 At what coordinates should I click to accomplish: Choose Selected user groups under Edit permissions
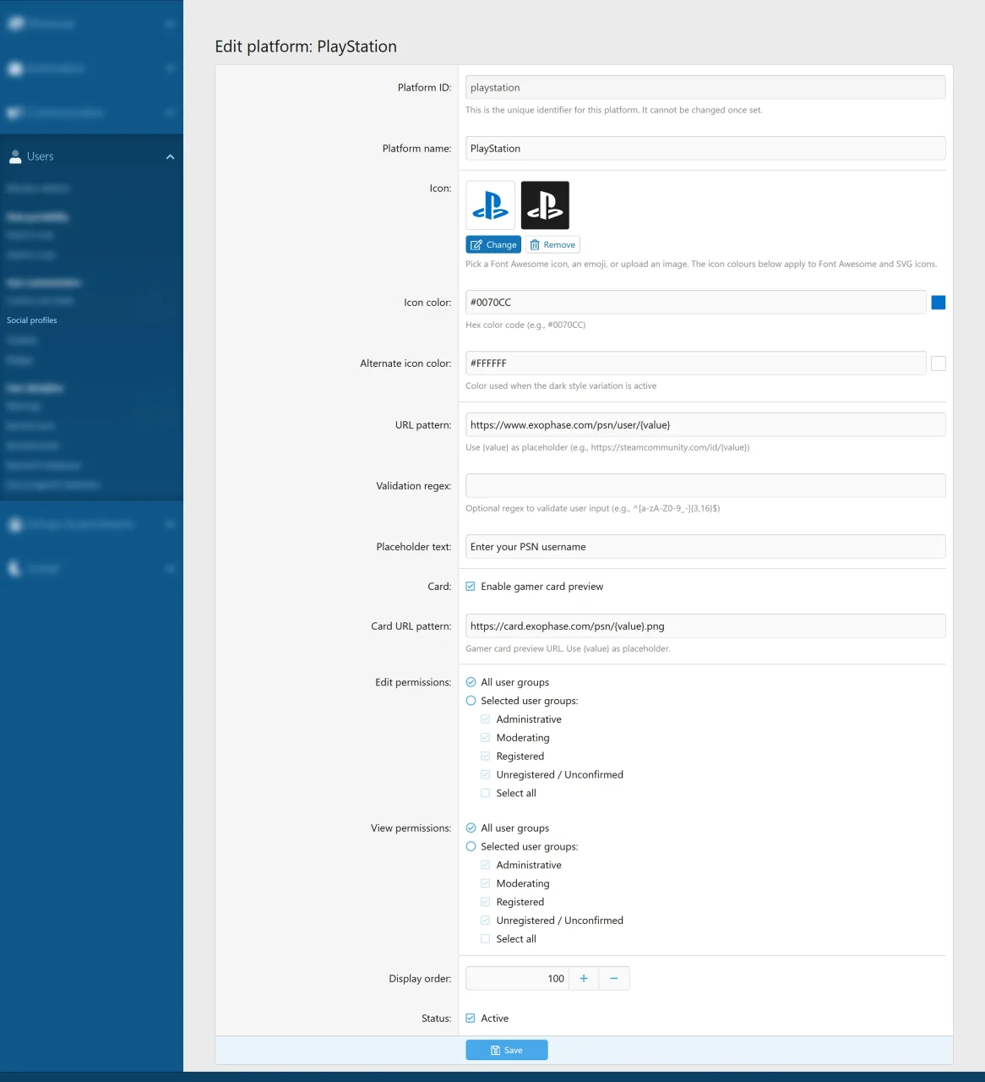click(471, 701)
